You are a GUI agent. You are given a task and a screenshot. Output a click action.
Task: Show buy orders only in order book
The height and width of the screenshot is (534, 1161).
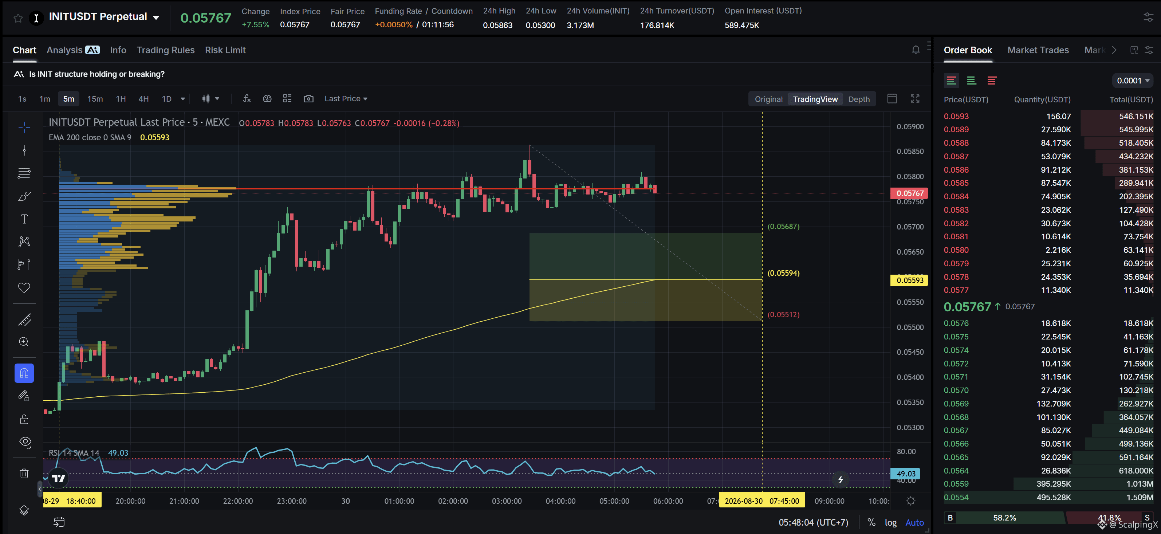[x=971, y=81]
